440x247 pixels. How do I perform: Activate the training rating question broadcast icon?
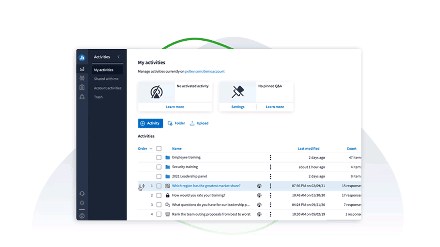point(259,195)
